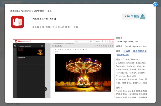Click QNAP 精選 in the breadcrumb
Image resolution: width=161 pixels, height=106 pixels.
[38, 11]
